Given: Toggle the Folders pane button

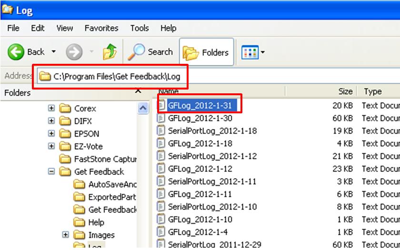Looking at the screenshot, I should 207,52.
